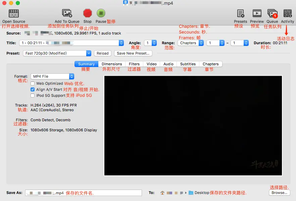296x201 pixels.
Task: Enable iPod 5G Support checkbox
Action: [x=33, y=95]
